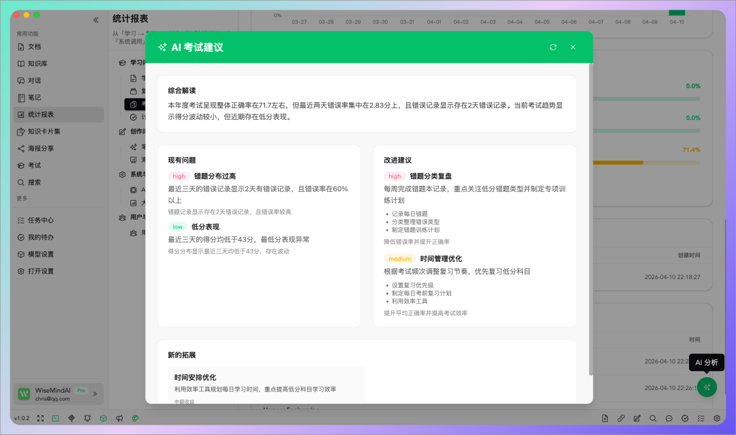Select the highlighted black item in statistics tree
Screen dimensions: 736x435
point(135,104)
